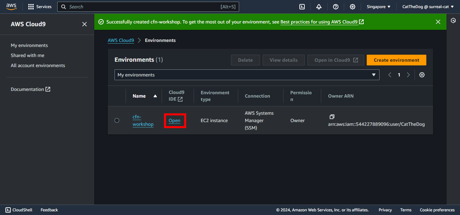Dismiss the green success banner
Viewport: 460px width, 215px height.
point(438,22)
